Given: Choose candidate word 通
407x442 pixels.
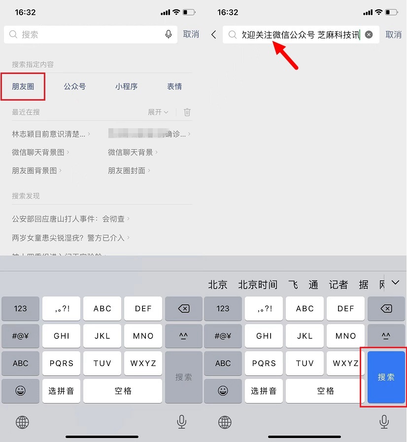Looking at the screenshot, I should pos(313,285).
